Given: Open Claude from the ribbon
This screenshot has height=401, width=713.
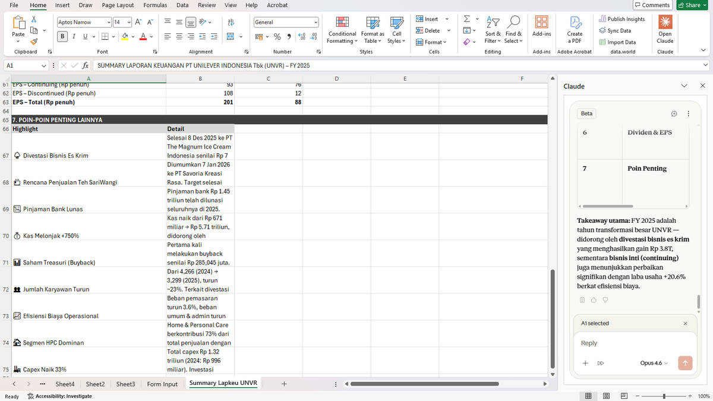Looking at the screenshot, I should [x=665, y=29].
